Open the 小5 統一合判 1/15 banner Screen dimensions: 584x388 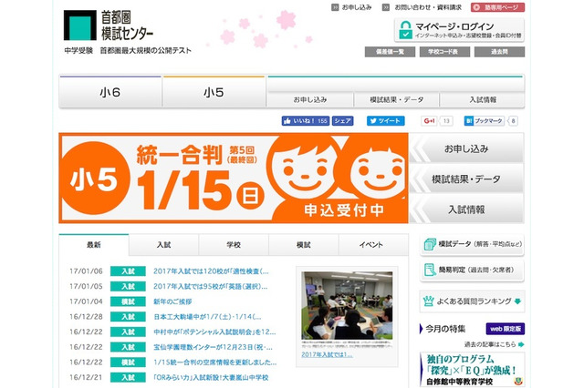tap(234, 178)
